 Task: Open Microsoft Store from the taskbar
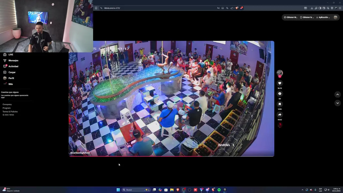(x=166, y=190)
